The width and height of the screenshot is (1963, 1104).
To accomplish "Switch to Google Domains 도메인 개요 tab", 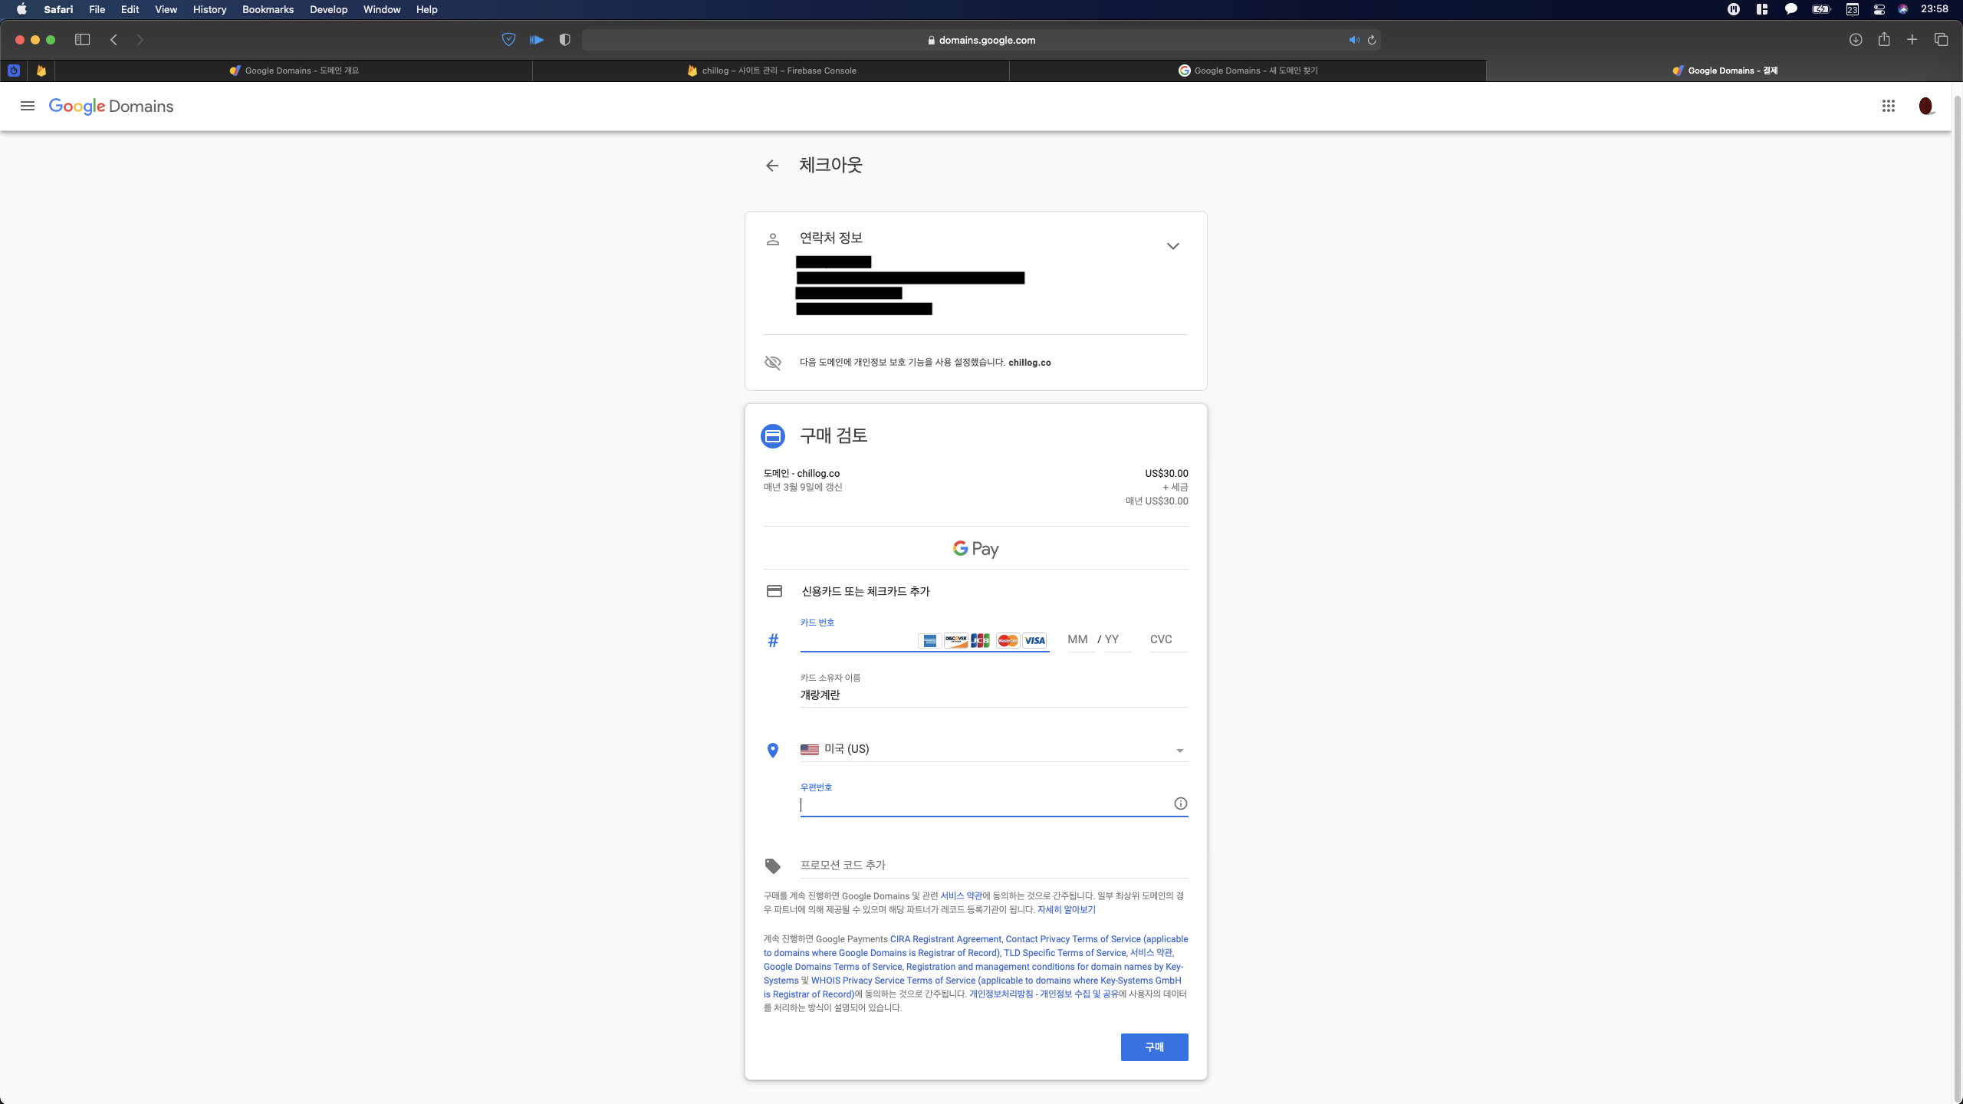I will pyautogui.click(x=294, y=71).
